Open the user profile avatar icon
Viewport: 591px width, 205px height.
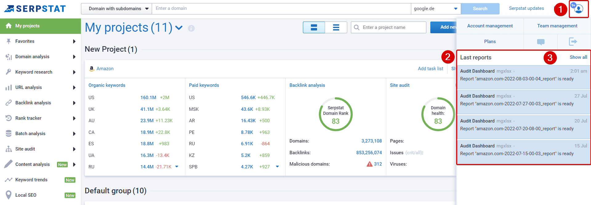[579, 9]
